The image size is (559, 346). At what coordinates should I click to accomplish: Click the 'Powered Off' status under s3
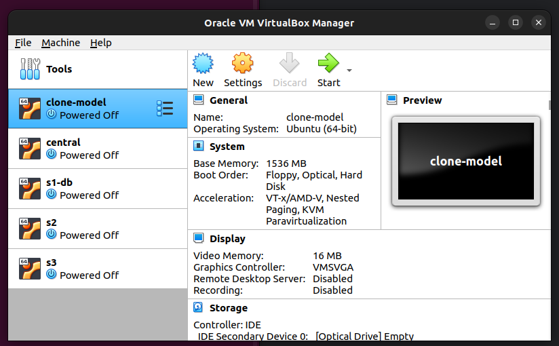[89, 275]
